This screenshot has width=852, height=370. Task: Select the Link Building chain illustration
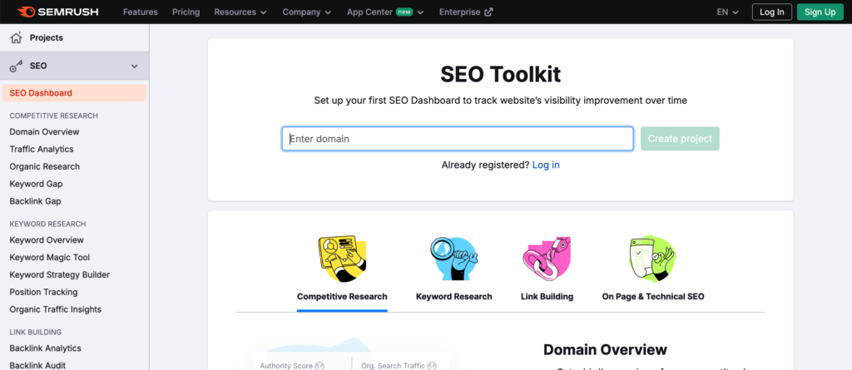click(x=547, y=259)
